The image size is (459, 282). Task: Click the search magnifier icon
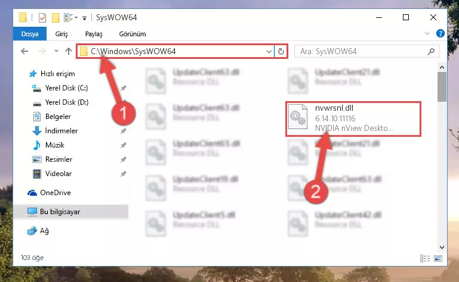(x=431, y=52)
